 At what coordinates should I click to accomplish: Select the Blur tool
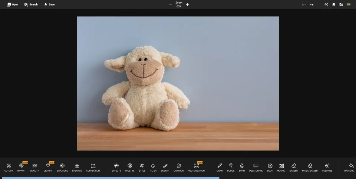[270, 168]
